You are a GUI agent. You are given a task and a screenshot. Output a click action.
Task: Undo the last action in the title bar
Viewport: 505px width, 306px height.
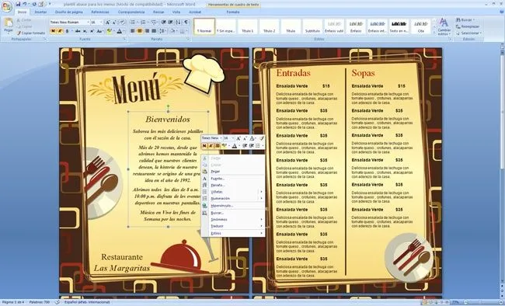[x=25, y=4]
